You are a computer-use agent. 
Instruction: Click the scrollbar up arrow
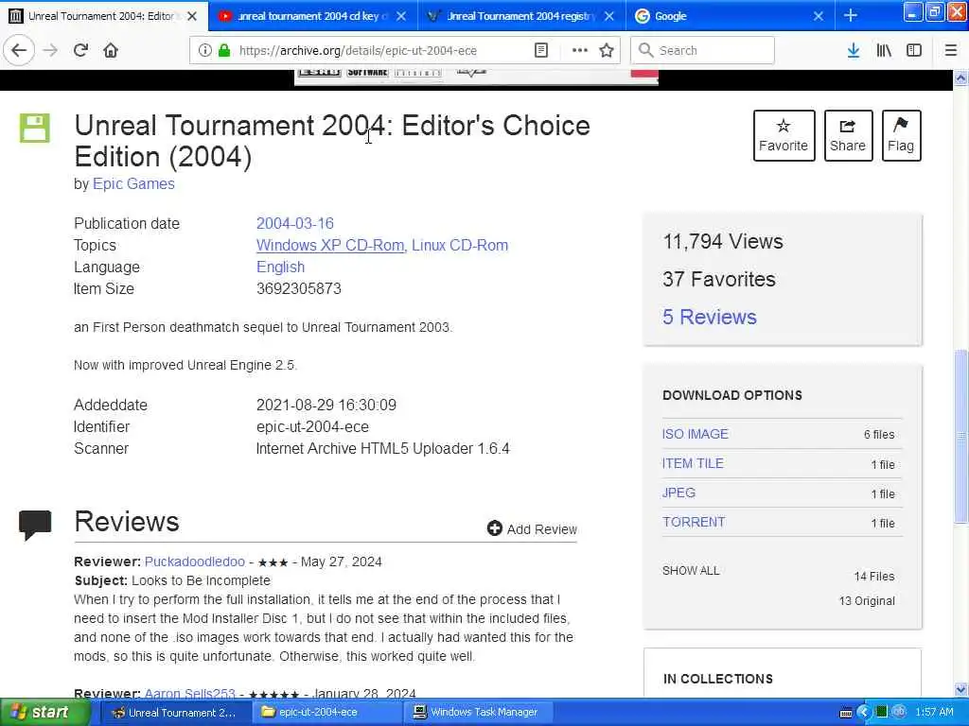960,78
